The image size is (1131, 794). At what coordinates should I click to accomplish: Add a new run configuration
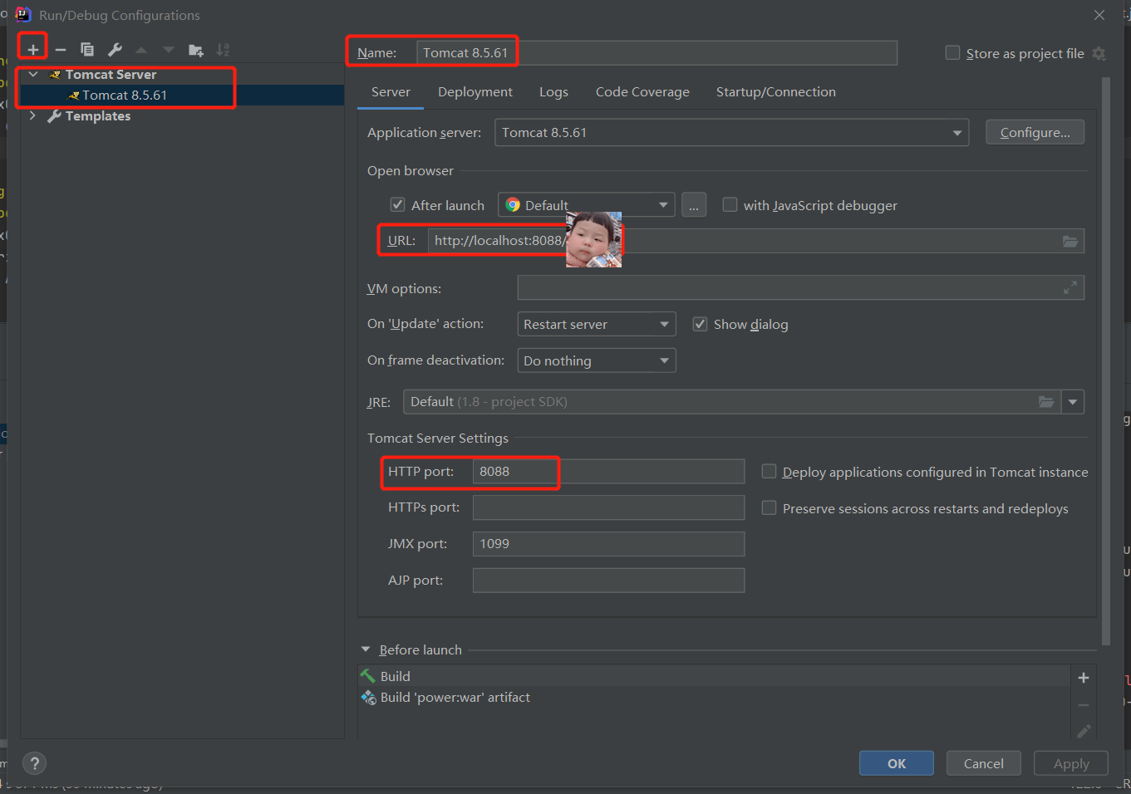click(33, 50)
